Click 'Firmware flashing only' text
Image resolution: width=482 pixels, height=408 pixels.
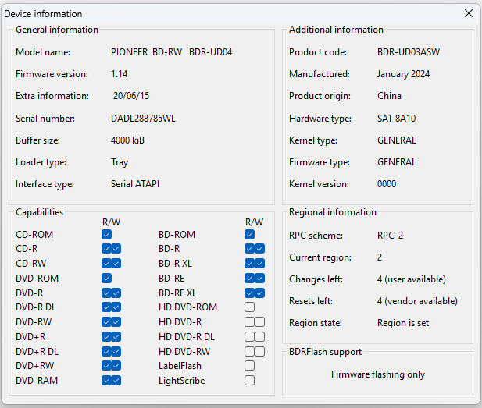pos(378,374)
